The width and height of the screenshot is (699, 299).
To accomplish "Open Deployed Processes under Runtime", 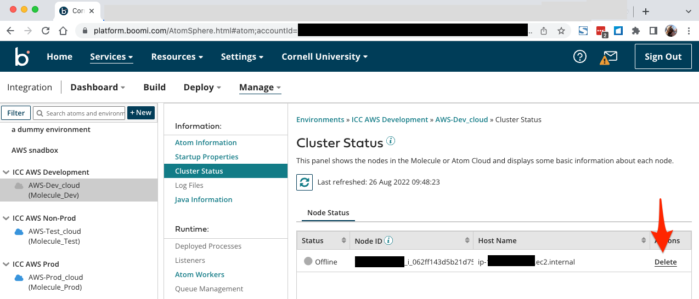I will point(208,246).
